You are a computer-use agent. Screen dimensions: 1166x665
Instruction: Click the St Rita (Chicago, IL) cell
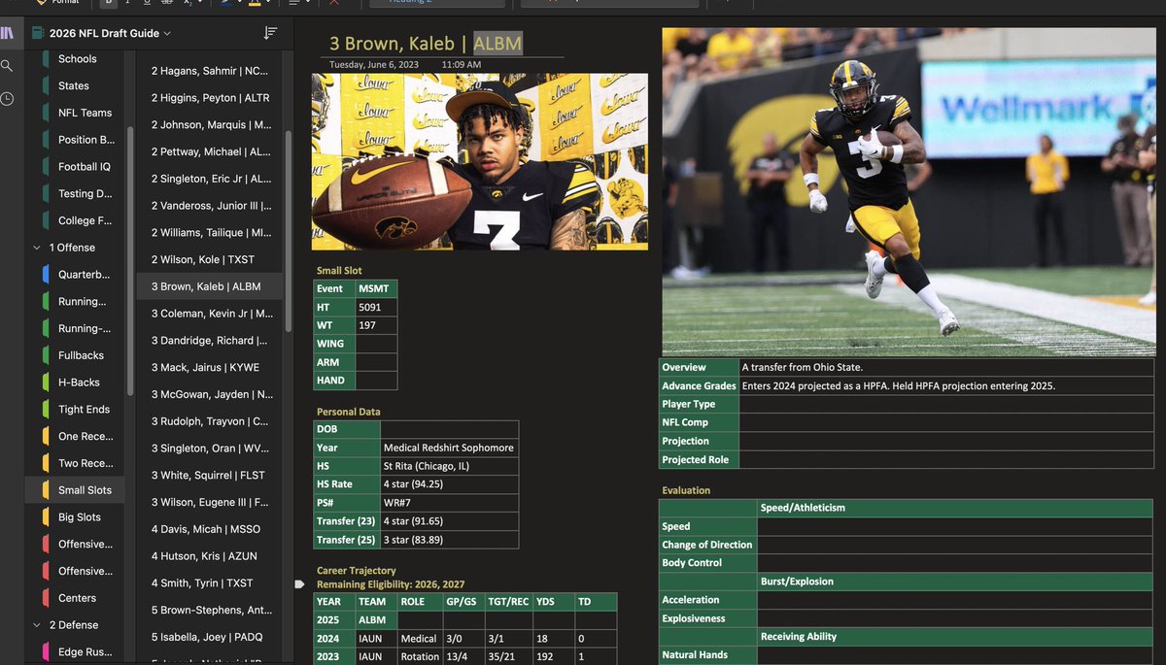449,466
